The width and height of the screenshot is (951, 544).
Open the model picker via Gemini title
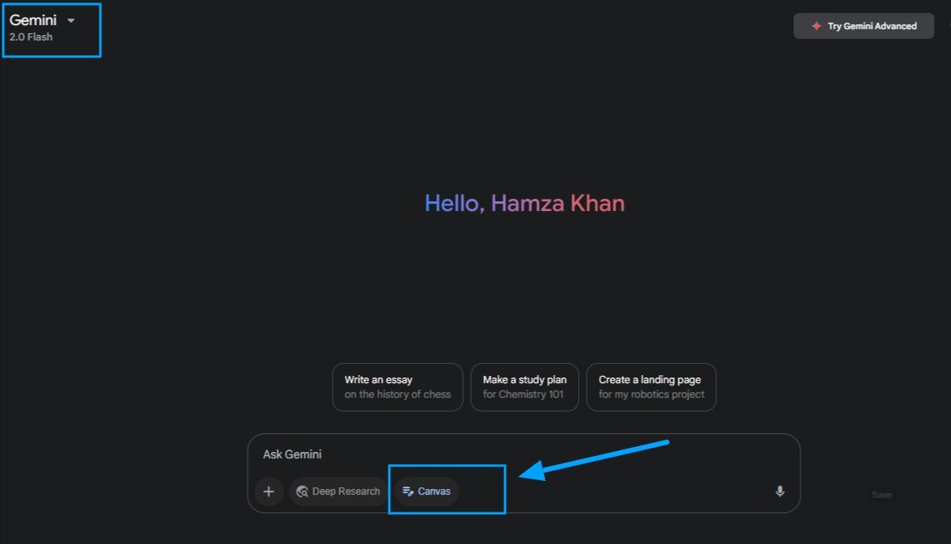(32, 20)
